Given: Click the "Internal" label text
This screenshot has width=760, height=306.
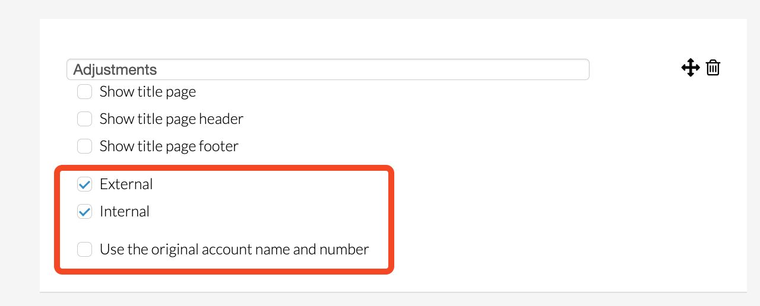Looking at the screenshot, I should pyautogui.click(x=125, y=212).
